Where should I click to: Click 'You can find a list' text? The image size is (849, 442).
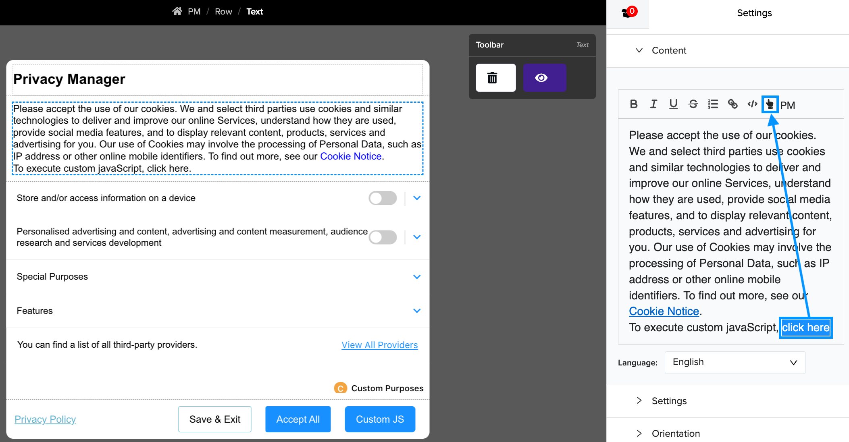coord(107,345)
